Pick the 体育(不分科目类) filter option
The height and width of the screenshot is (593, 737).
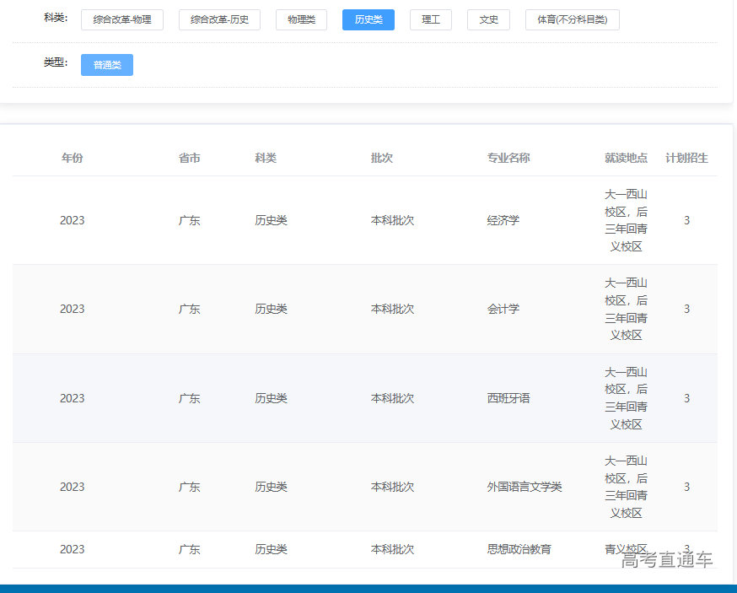[x=572, y=19]
